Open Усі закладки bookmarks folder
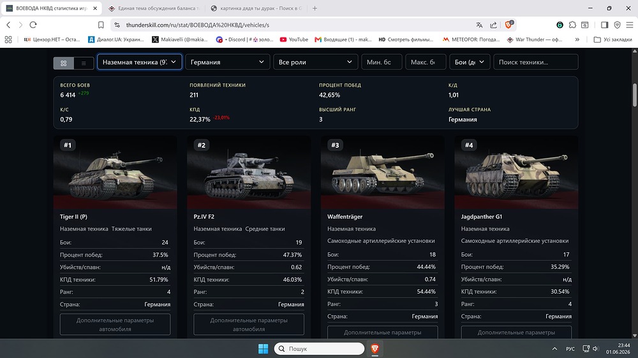Viewport: 638px width, 358px height. point(612,39)
